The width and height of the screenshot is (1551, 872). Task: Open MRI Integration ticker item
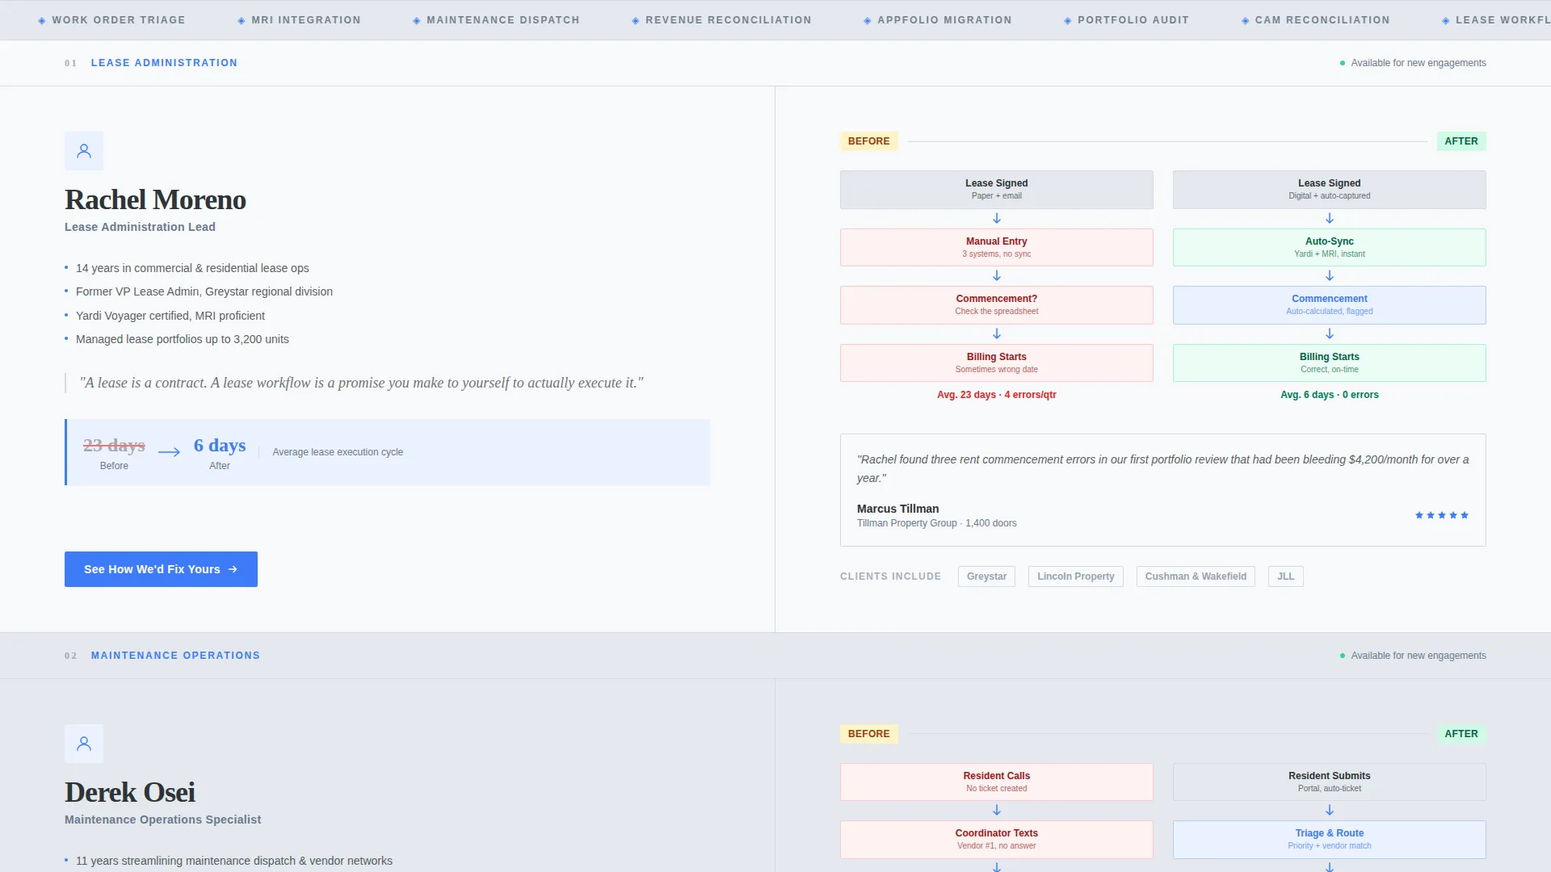point(300,20)
